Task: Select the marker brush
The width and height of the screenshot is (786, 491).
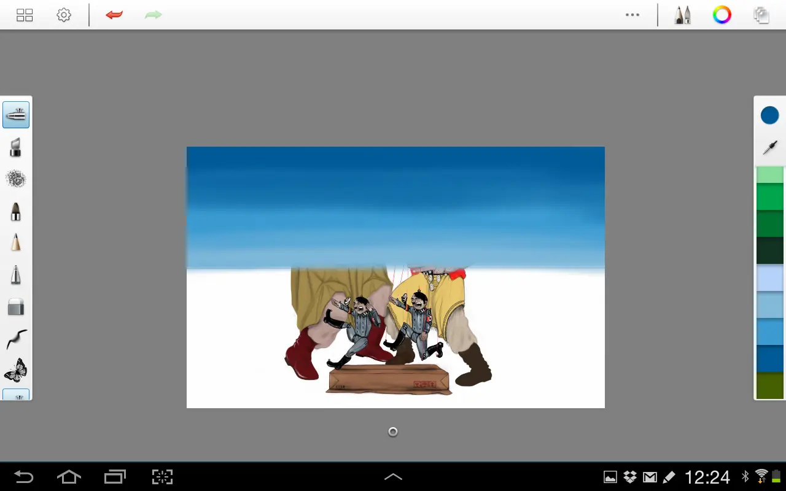Action: coord(16,147)
